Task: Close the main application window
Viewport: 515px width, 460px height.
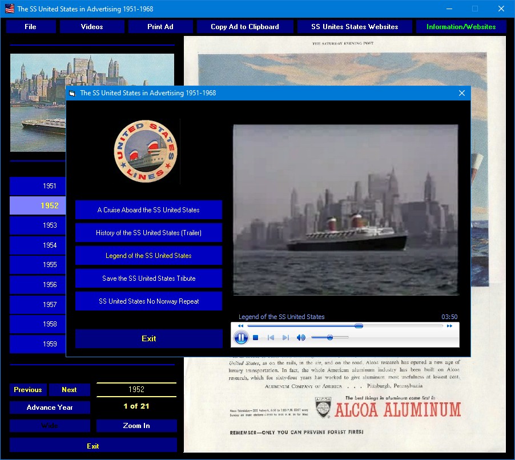Action: [501, 9]
